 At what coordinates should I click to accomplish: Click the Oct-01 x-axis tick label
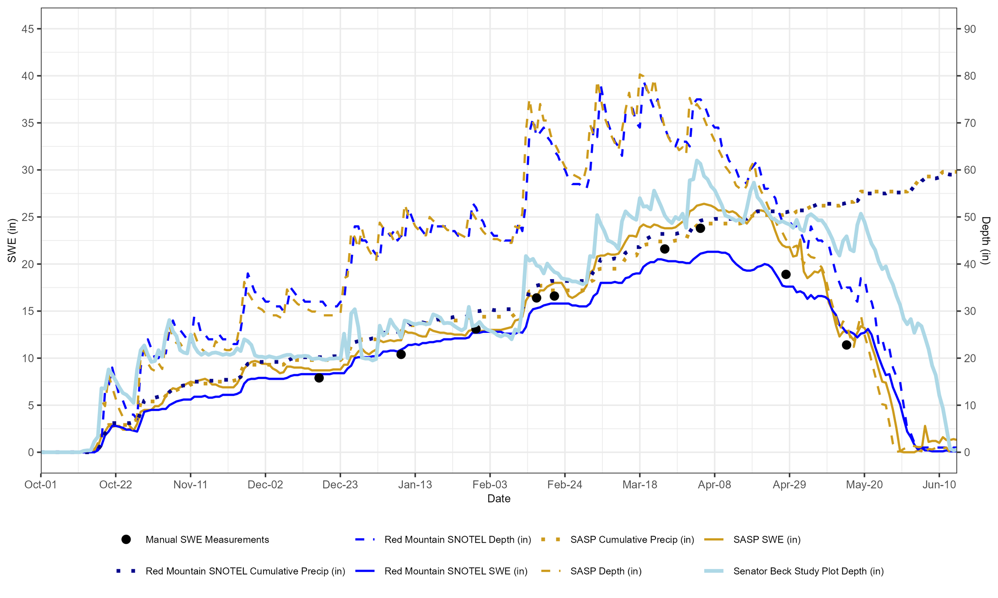point(41,484)
